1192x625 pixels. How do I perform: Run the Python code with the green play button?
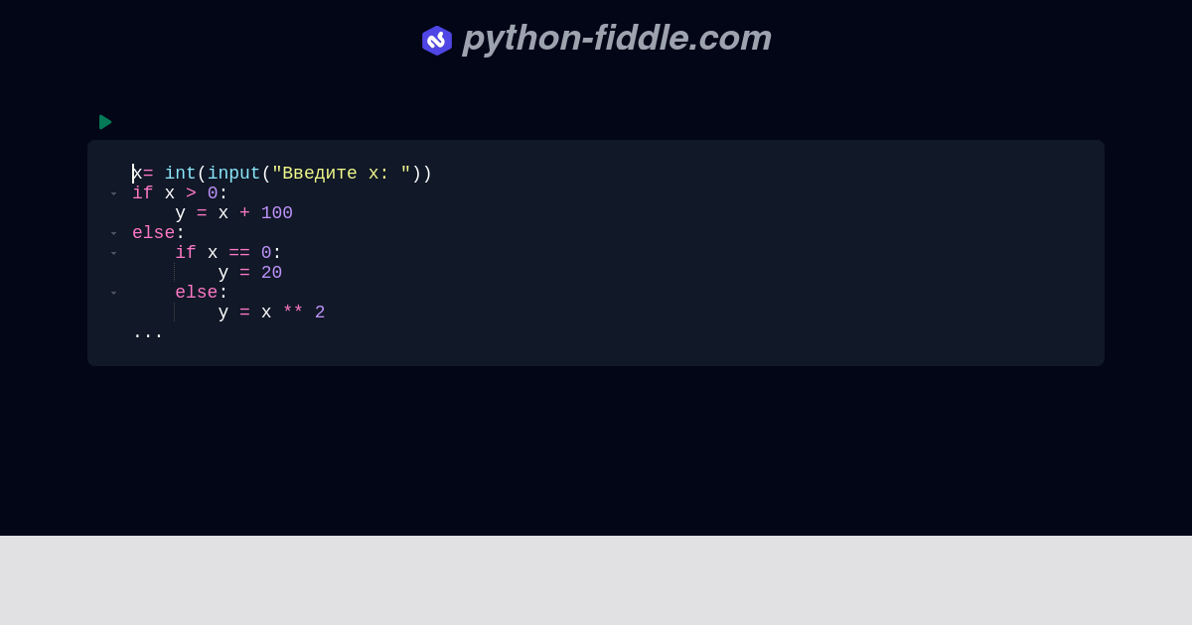[x=105, y=122]
